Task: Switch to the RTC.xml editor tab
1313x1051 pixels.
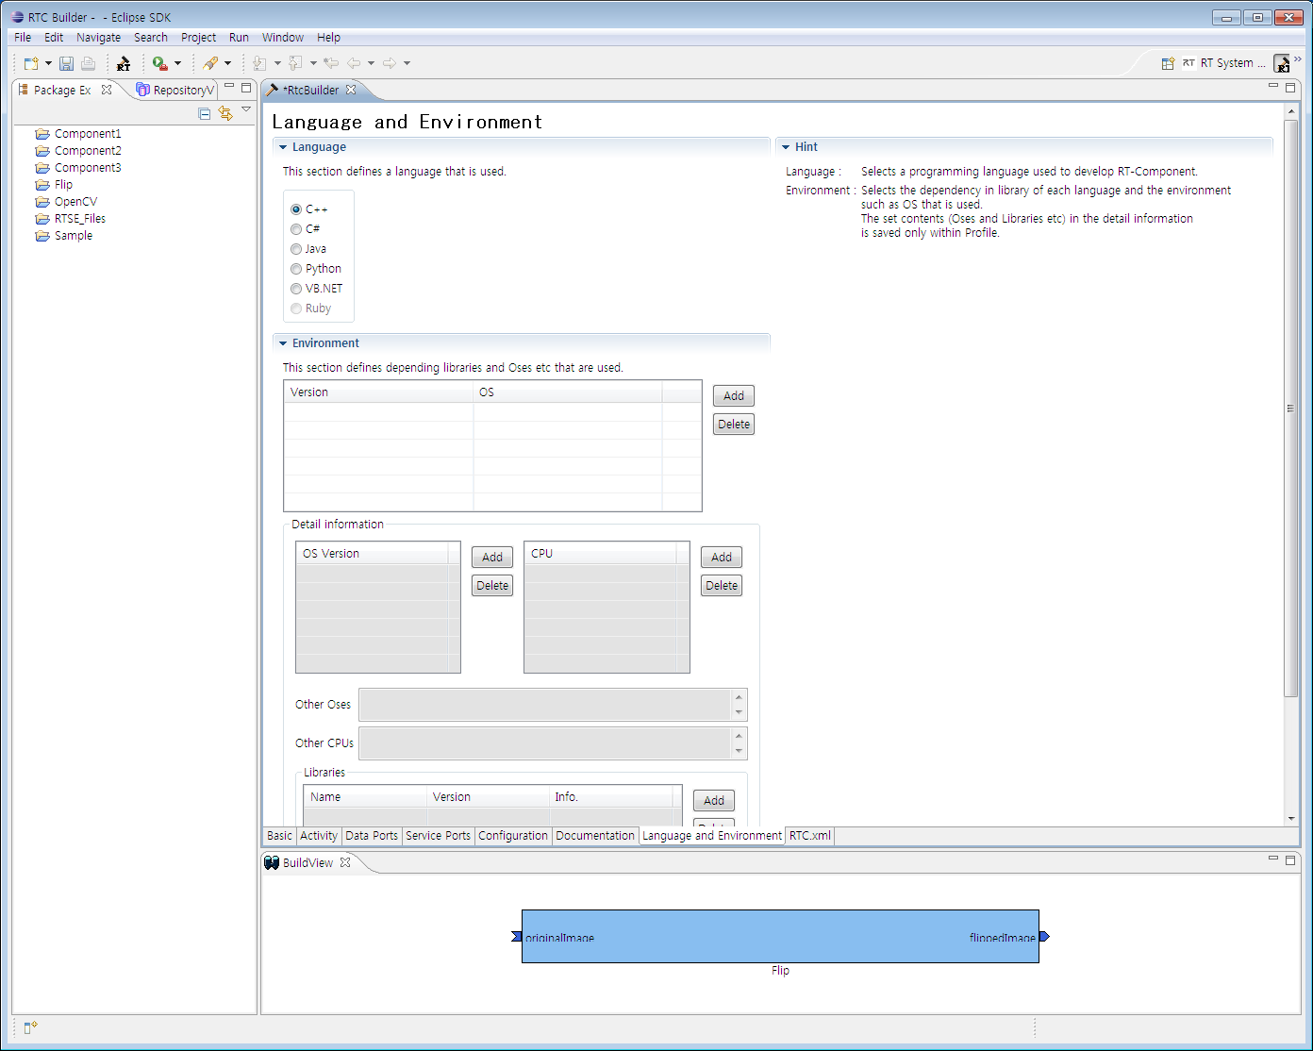Action: pyautogui.click(x=810, y=836)
